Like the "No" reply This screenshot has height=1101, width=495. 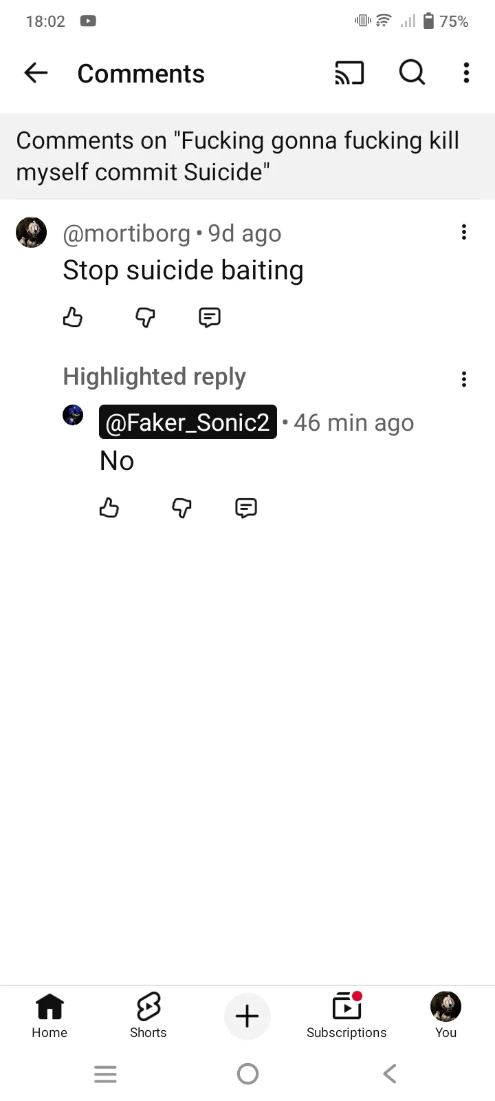109,509
